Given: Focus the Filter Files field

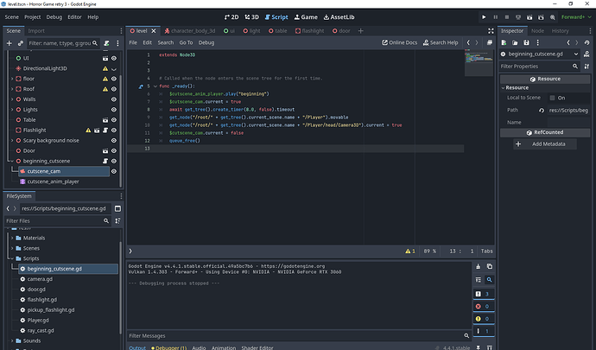Looking at the screenshot, I should (57, 220).
